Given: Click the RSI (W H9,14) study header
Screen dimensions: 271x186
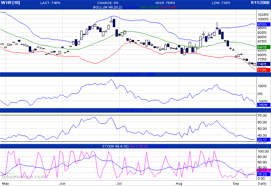Looking at the screenshot, I should click(x=135, y=111).
